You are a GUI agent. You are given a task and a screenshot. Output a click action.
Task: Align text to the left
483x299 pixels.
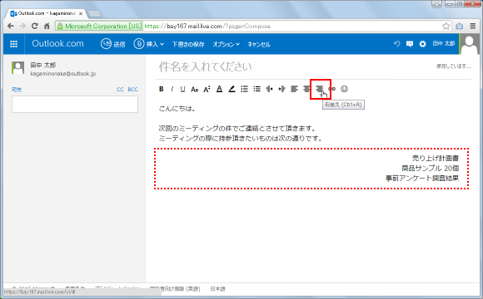294,89
